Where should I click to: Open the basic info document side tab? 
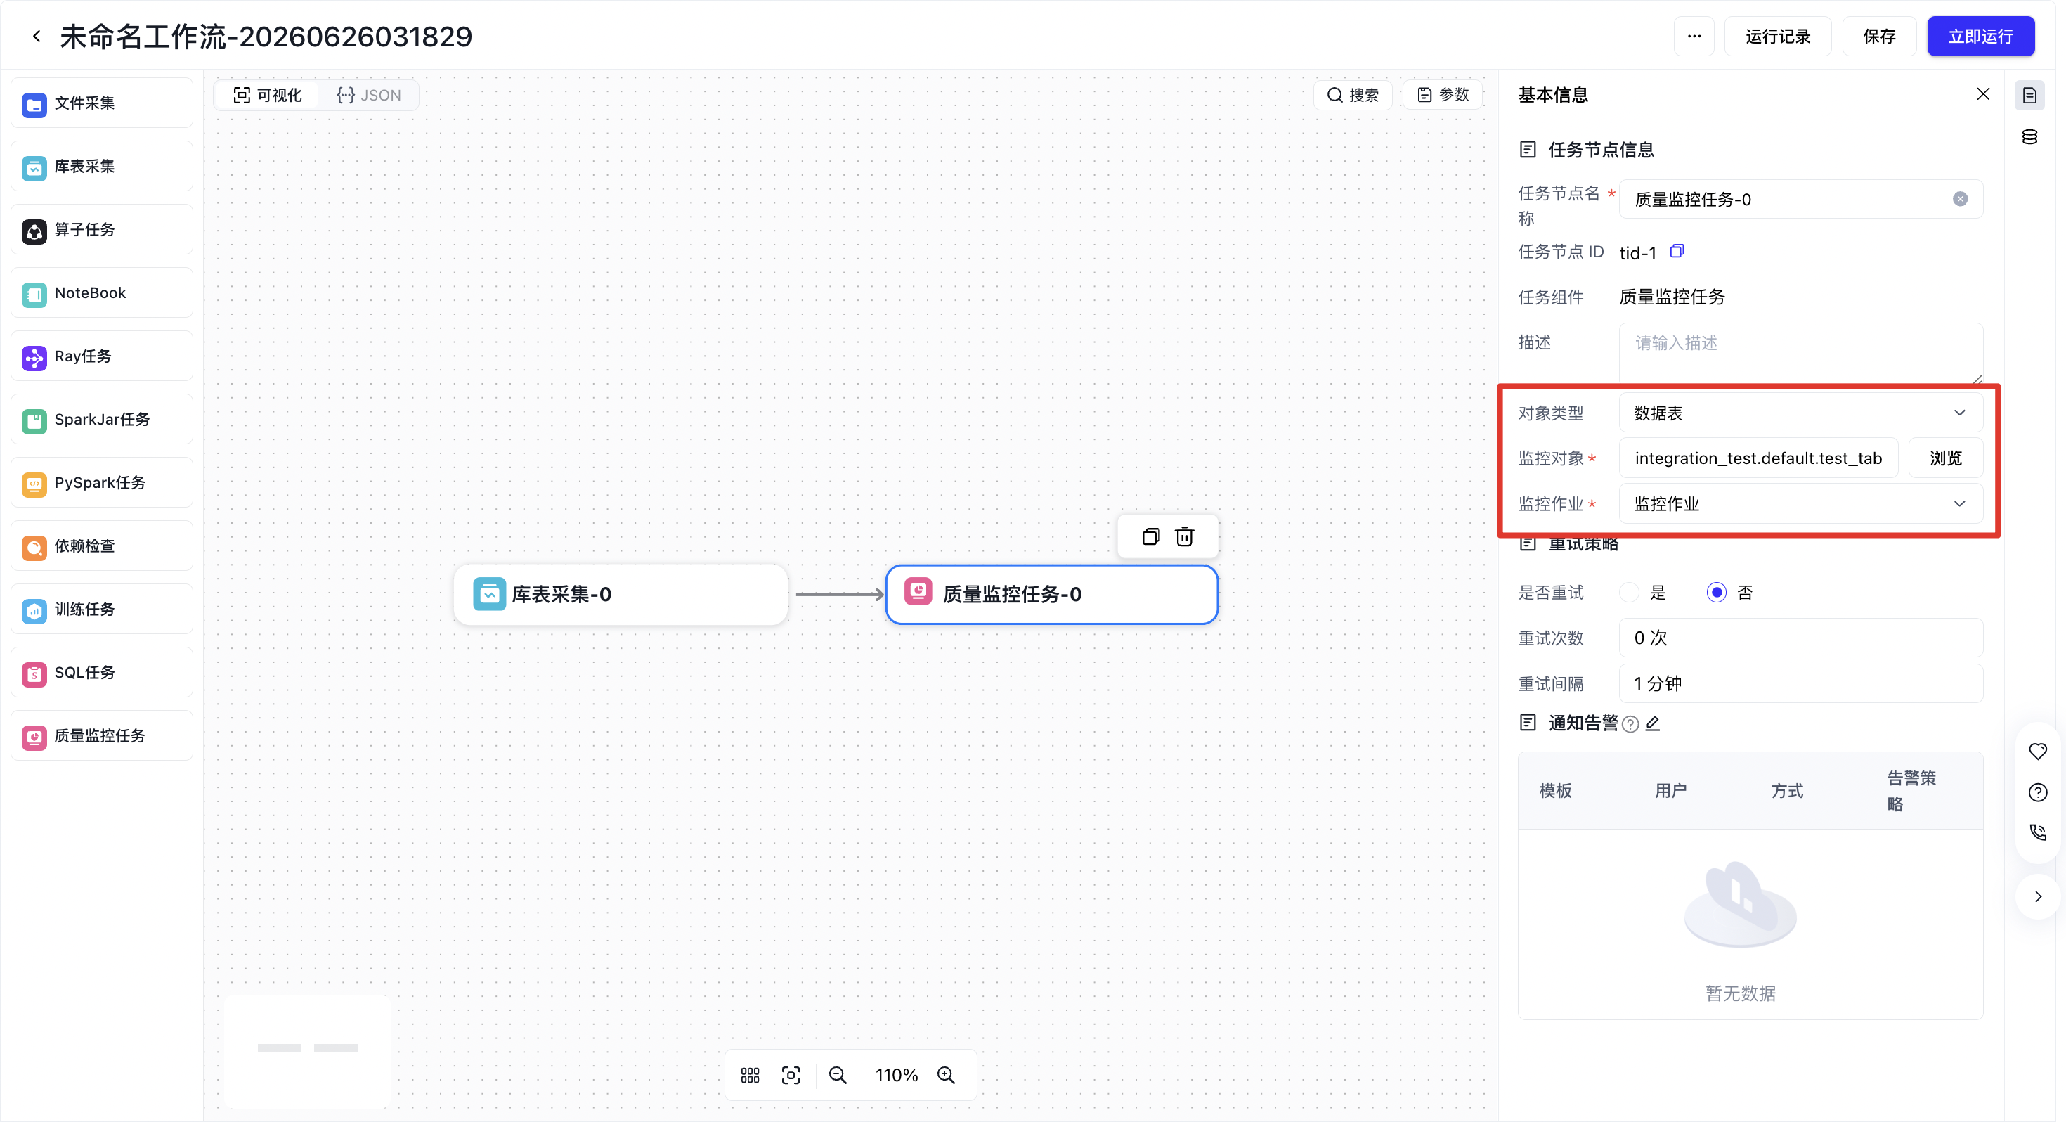tap(2029, 95)
